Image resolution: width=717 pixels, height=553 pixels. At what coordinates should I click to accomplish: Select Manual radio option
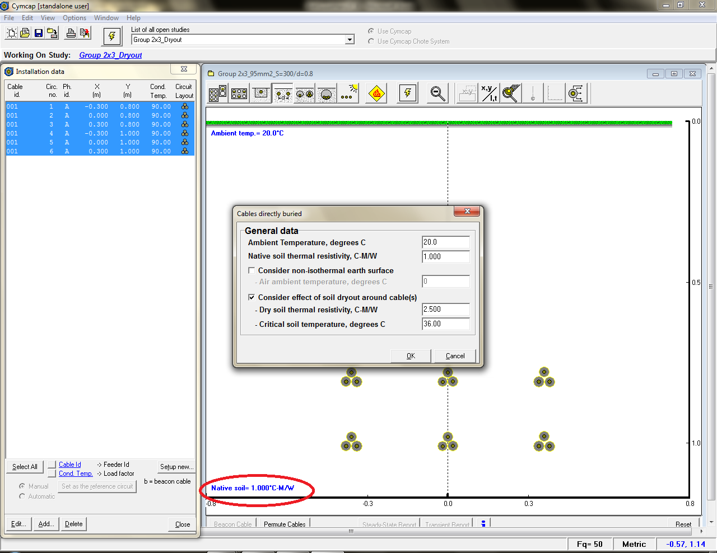[22, 486]
